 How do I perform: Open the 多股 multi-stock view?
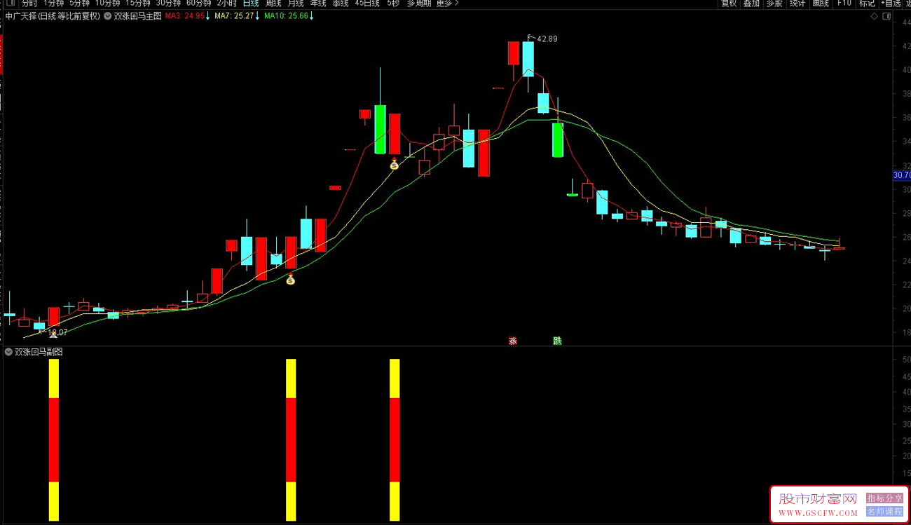pos(774,4)
